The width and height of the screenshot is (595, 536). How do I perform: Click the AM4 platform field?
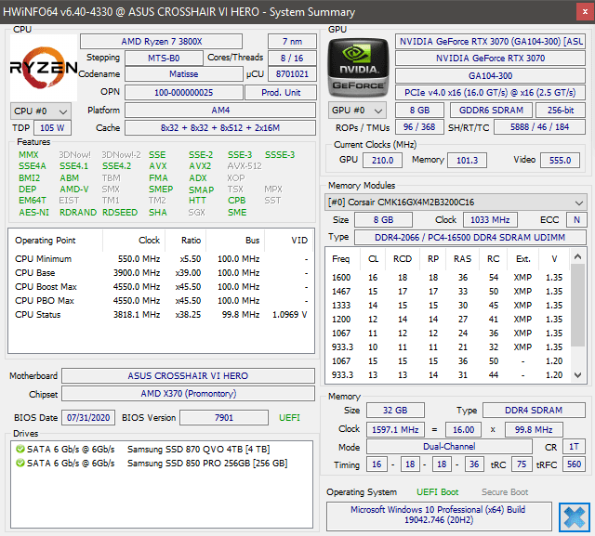220,111
